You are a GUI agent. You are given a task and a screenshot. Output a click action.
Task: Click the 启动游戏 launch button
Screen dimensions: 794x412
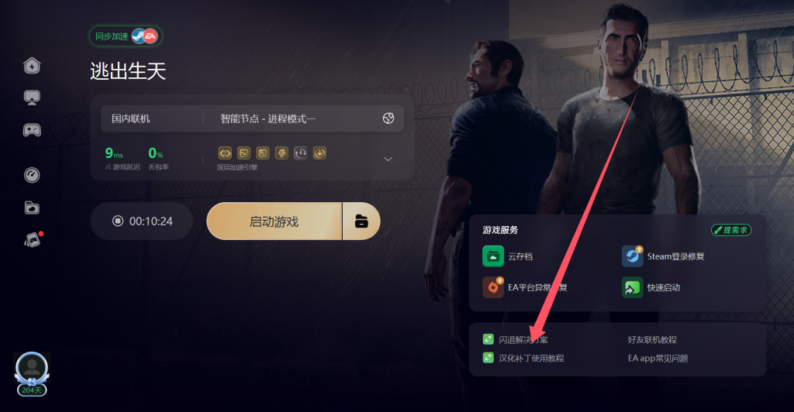point(274,221)
